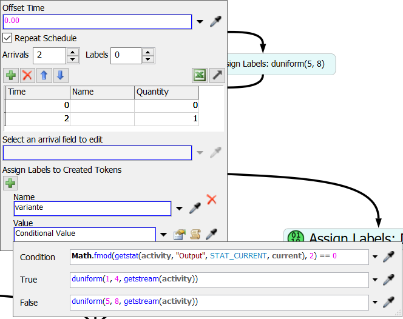This screenshot has height=319, width=403.
Task: Open the Offset Time dropdown arrow
Action: point(200,22)
